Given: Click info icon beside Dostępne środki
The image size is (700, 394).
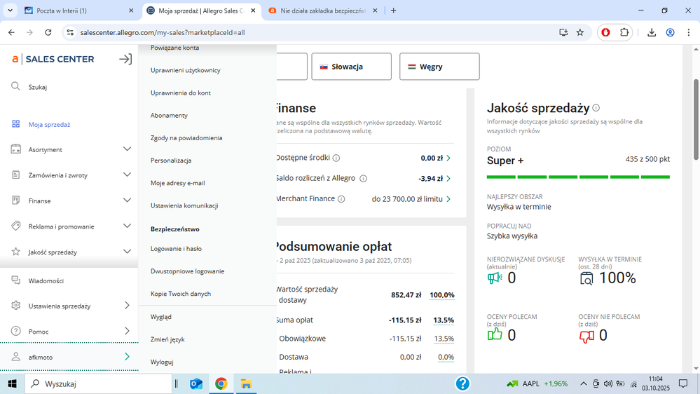Looking at the screenshot, I should 336,158.
